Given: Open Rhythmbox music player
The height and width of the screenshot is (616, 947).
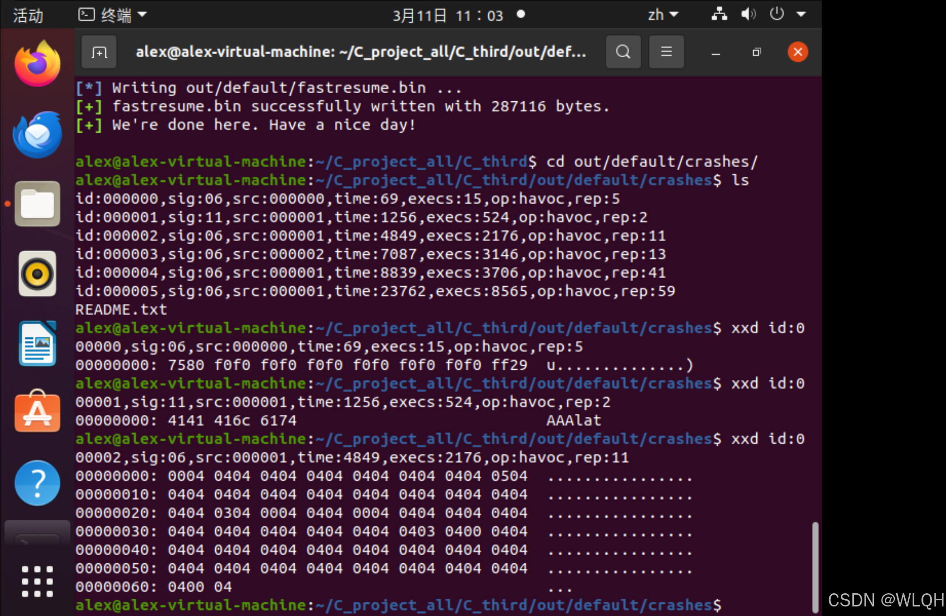Looking at the screenshot, I should click(37, 274).
